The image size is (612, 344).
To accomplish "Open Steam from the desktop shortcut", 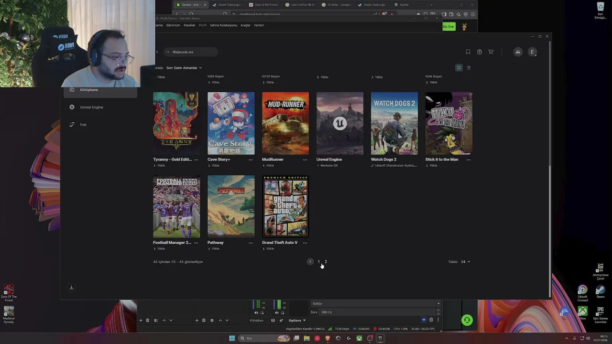I will click(x=601, y=292).
